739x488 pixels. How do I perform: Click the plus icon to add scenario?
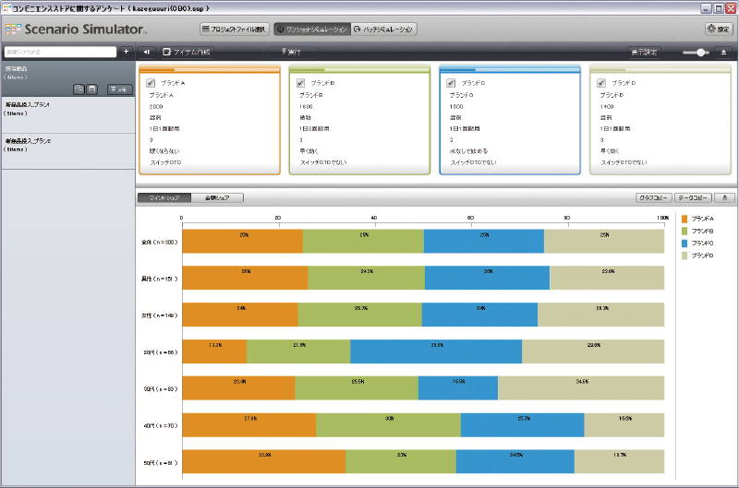[127, 52]
